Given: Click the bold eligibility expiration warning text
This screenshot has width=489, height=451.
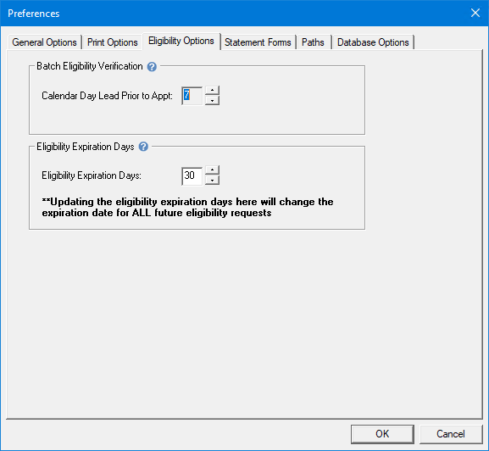Looking at the screenshot, I should click(188, 208).
